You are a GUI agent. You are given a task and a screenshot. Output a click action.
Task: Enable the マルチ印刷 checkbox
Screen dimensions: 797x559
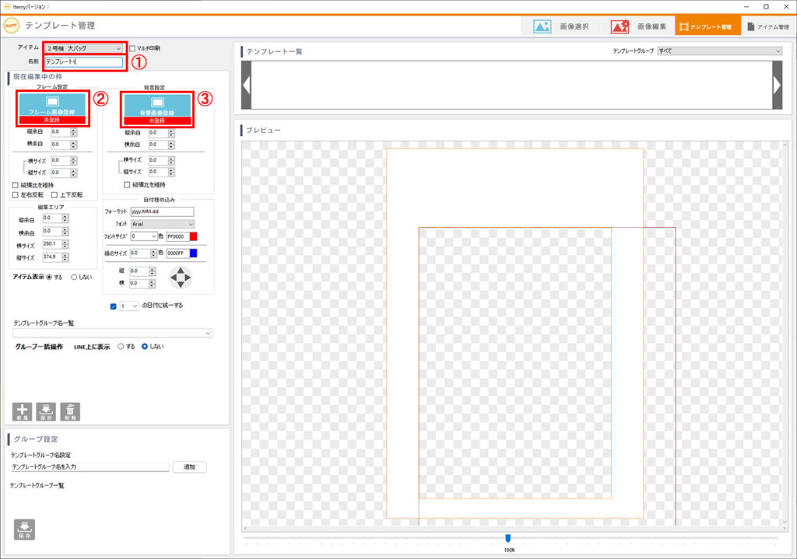(132, 48)
